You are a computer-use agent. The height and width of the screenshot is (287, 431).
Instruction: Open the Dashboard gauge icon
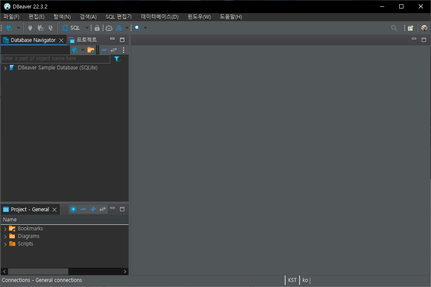[109, 28]
